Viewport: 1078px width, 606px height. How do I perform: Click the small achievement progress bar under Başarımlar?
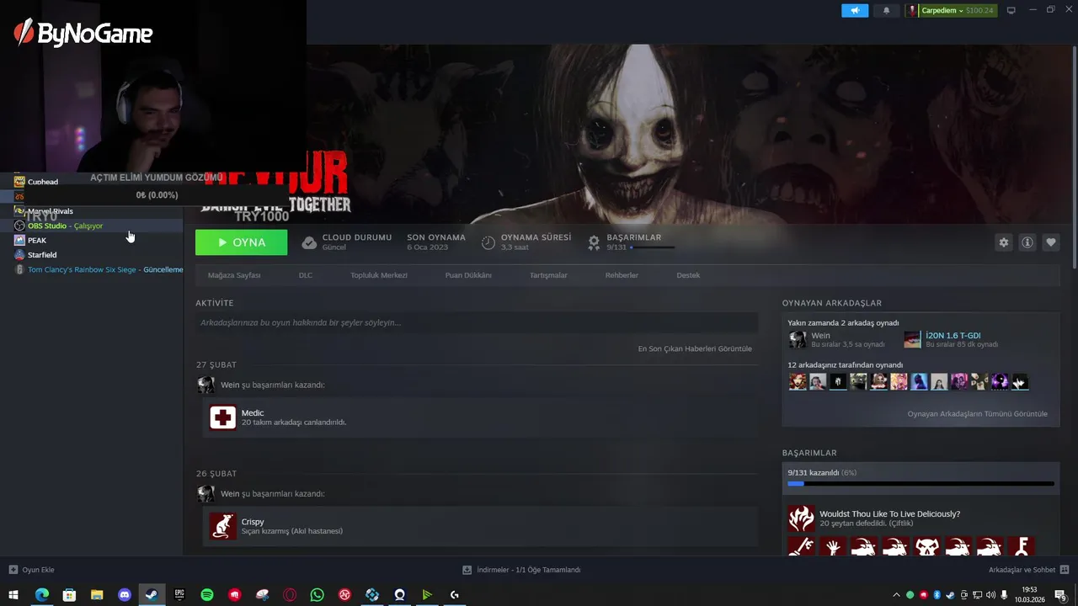pyautogui.click(x=653, y=247)
